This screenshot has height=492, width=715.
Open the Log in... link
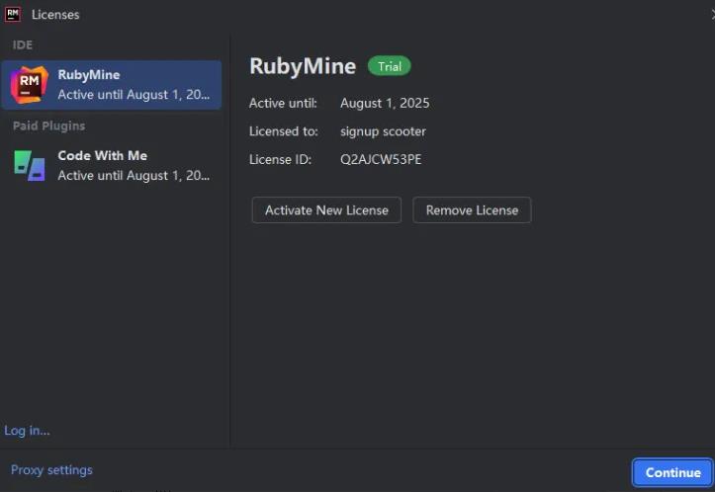pyautogui.click(x=27, y=431)
